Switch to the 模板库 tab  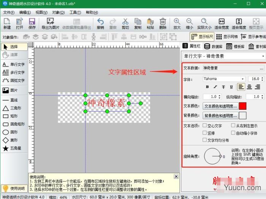point(236,46)
